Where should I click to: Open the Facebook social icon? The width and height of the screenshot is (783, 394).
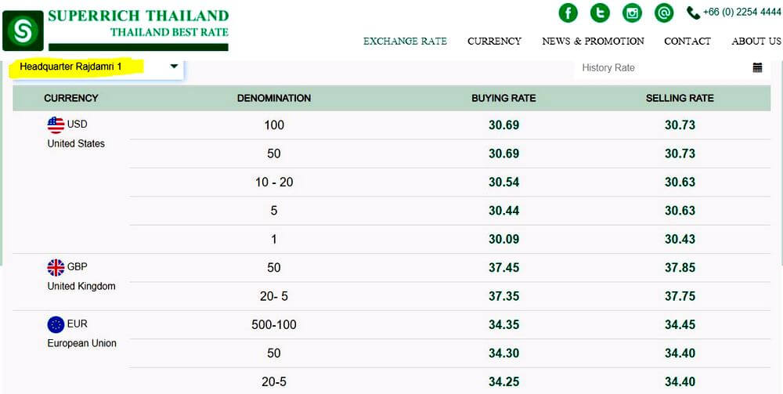coord(568,13)
